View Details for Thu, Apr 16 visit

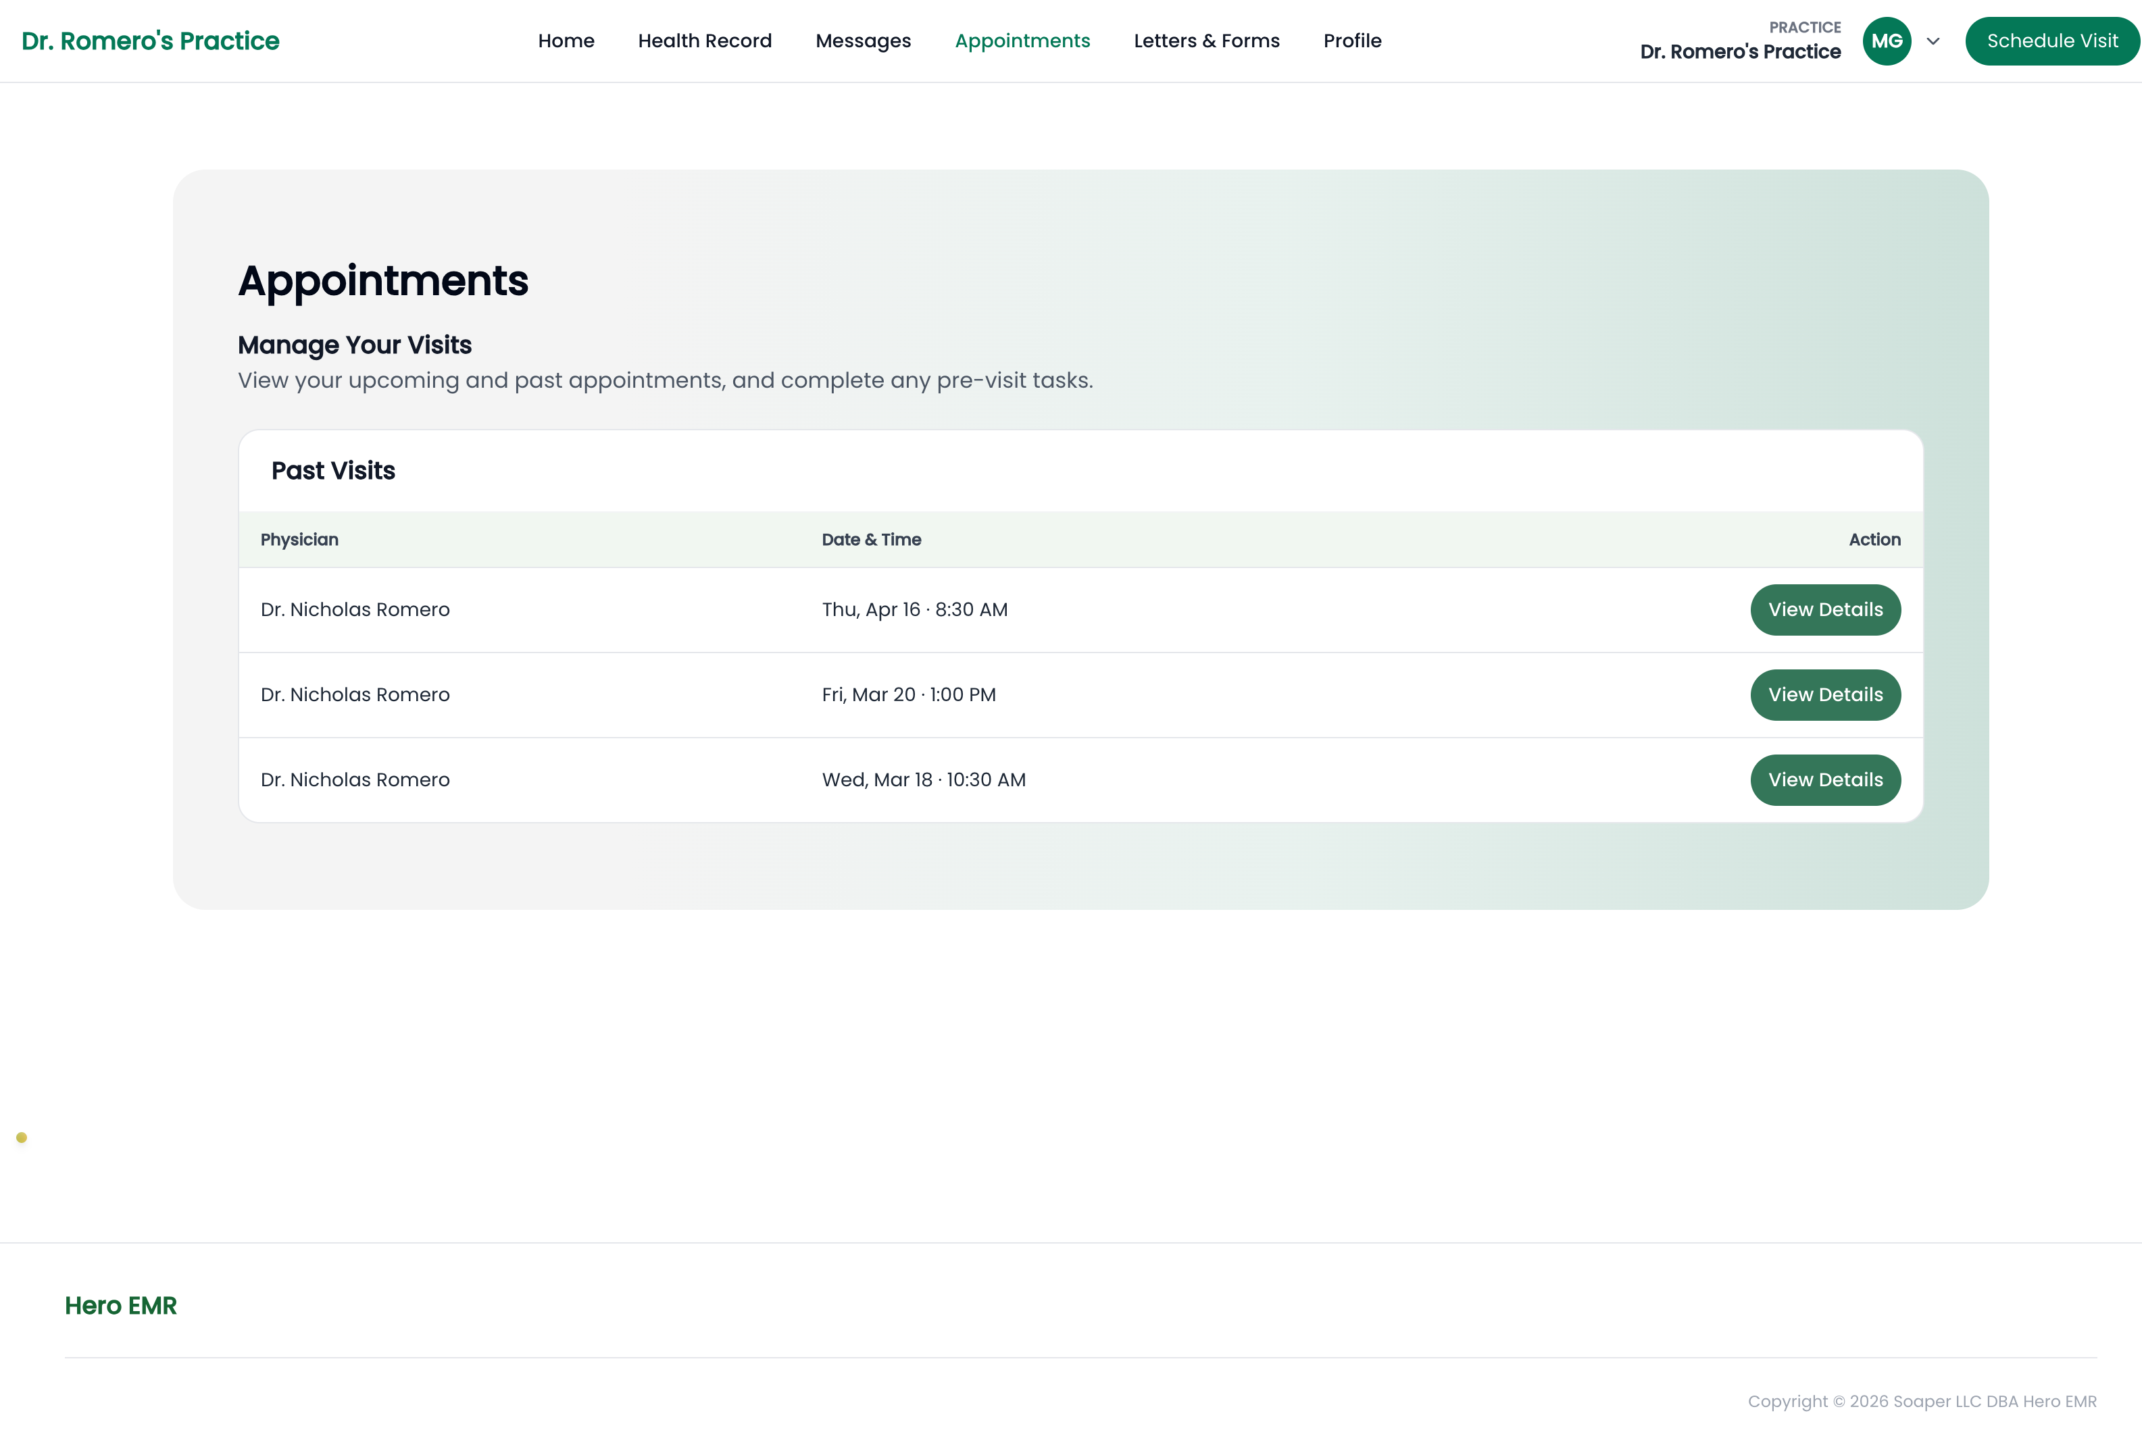tap(1825, 609)
